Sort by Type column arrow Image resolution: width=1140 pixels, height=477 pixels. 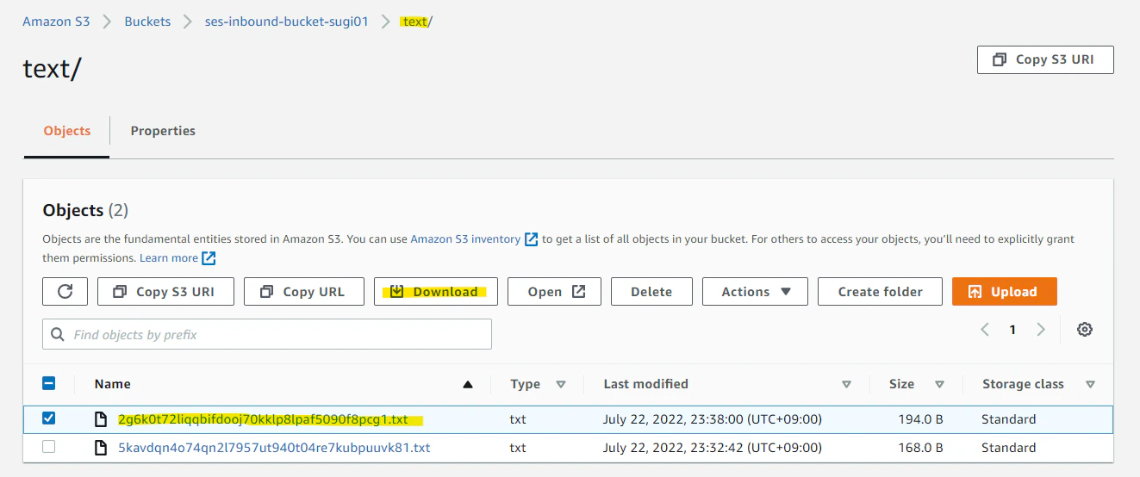(561, 384)
